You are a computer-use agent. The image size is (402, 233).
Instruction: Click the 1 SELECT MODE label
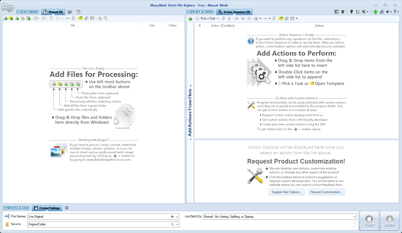(x=28, y=12)
